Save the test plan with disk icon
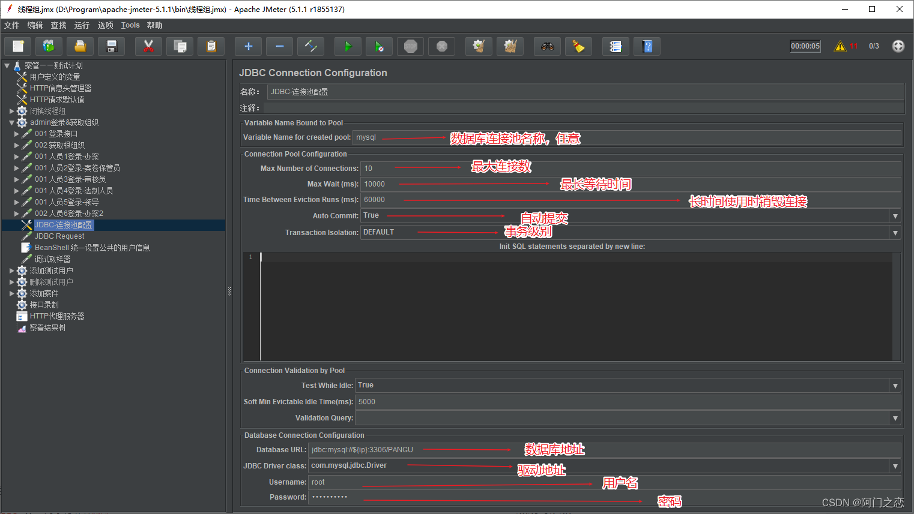This screenshot has height=514, width=914. click(112, 46)
